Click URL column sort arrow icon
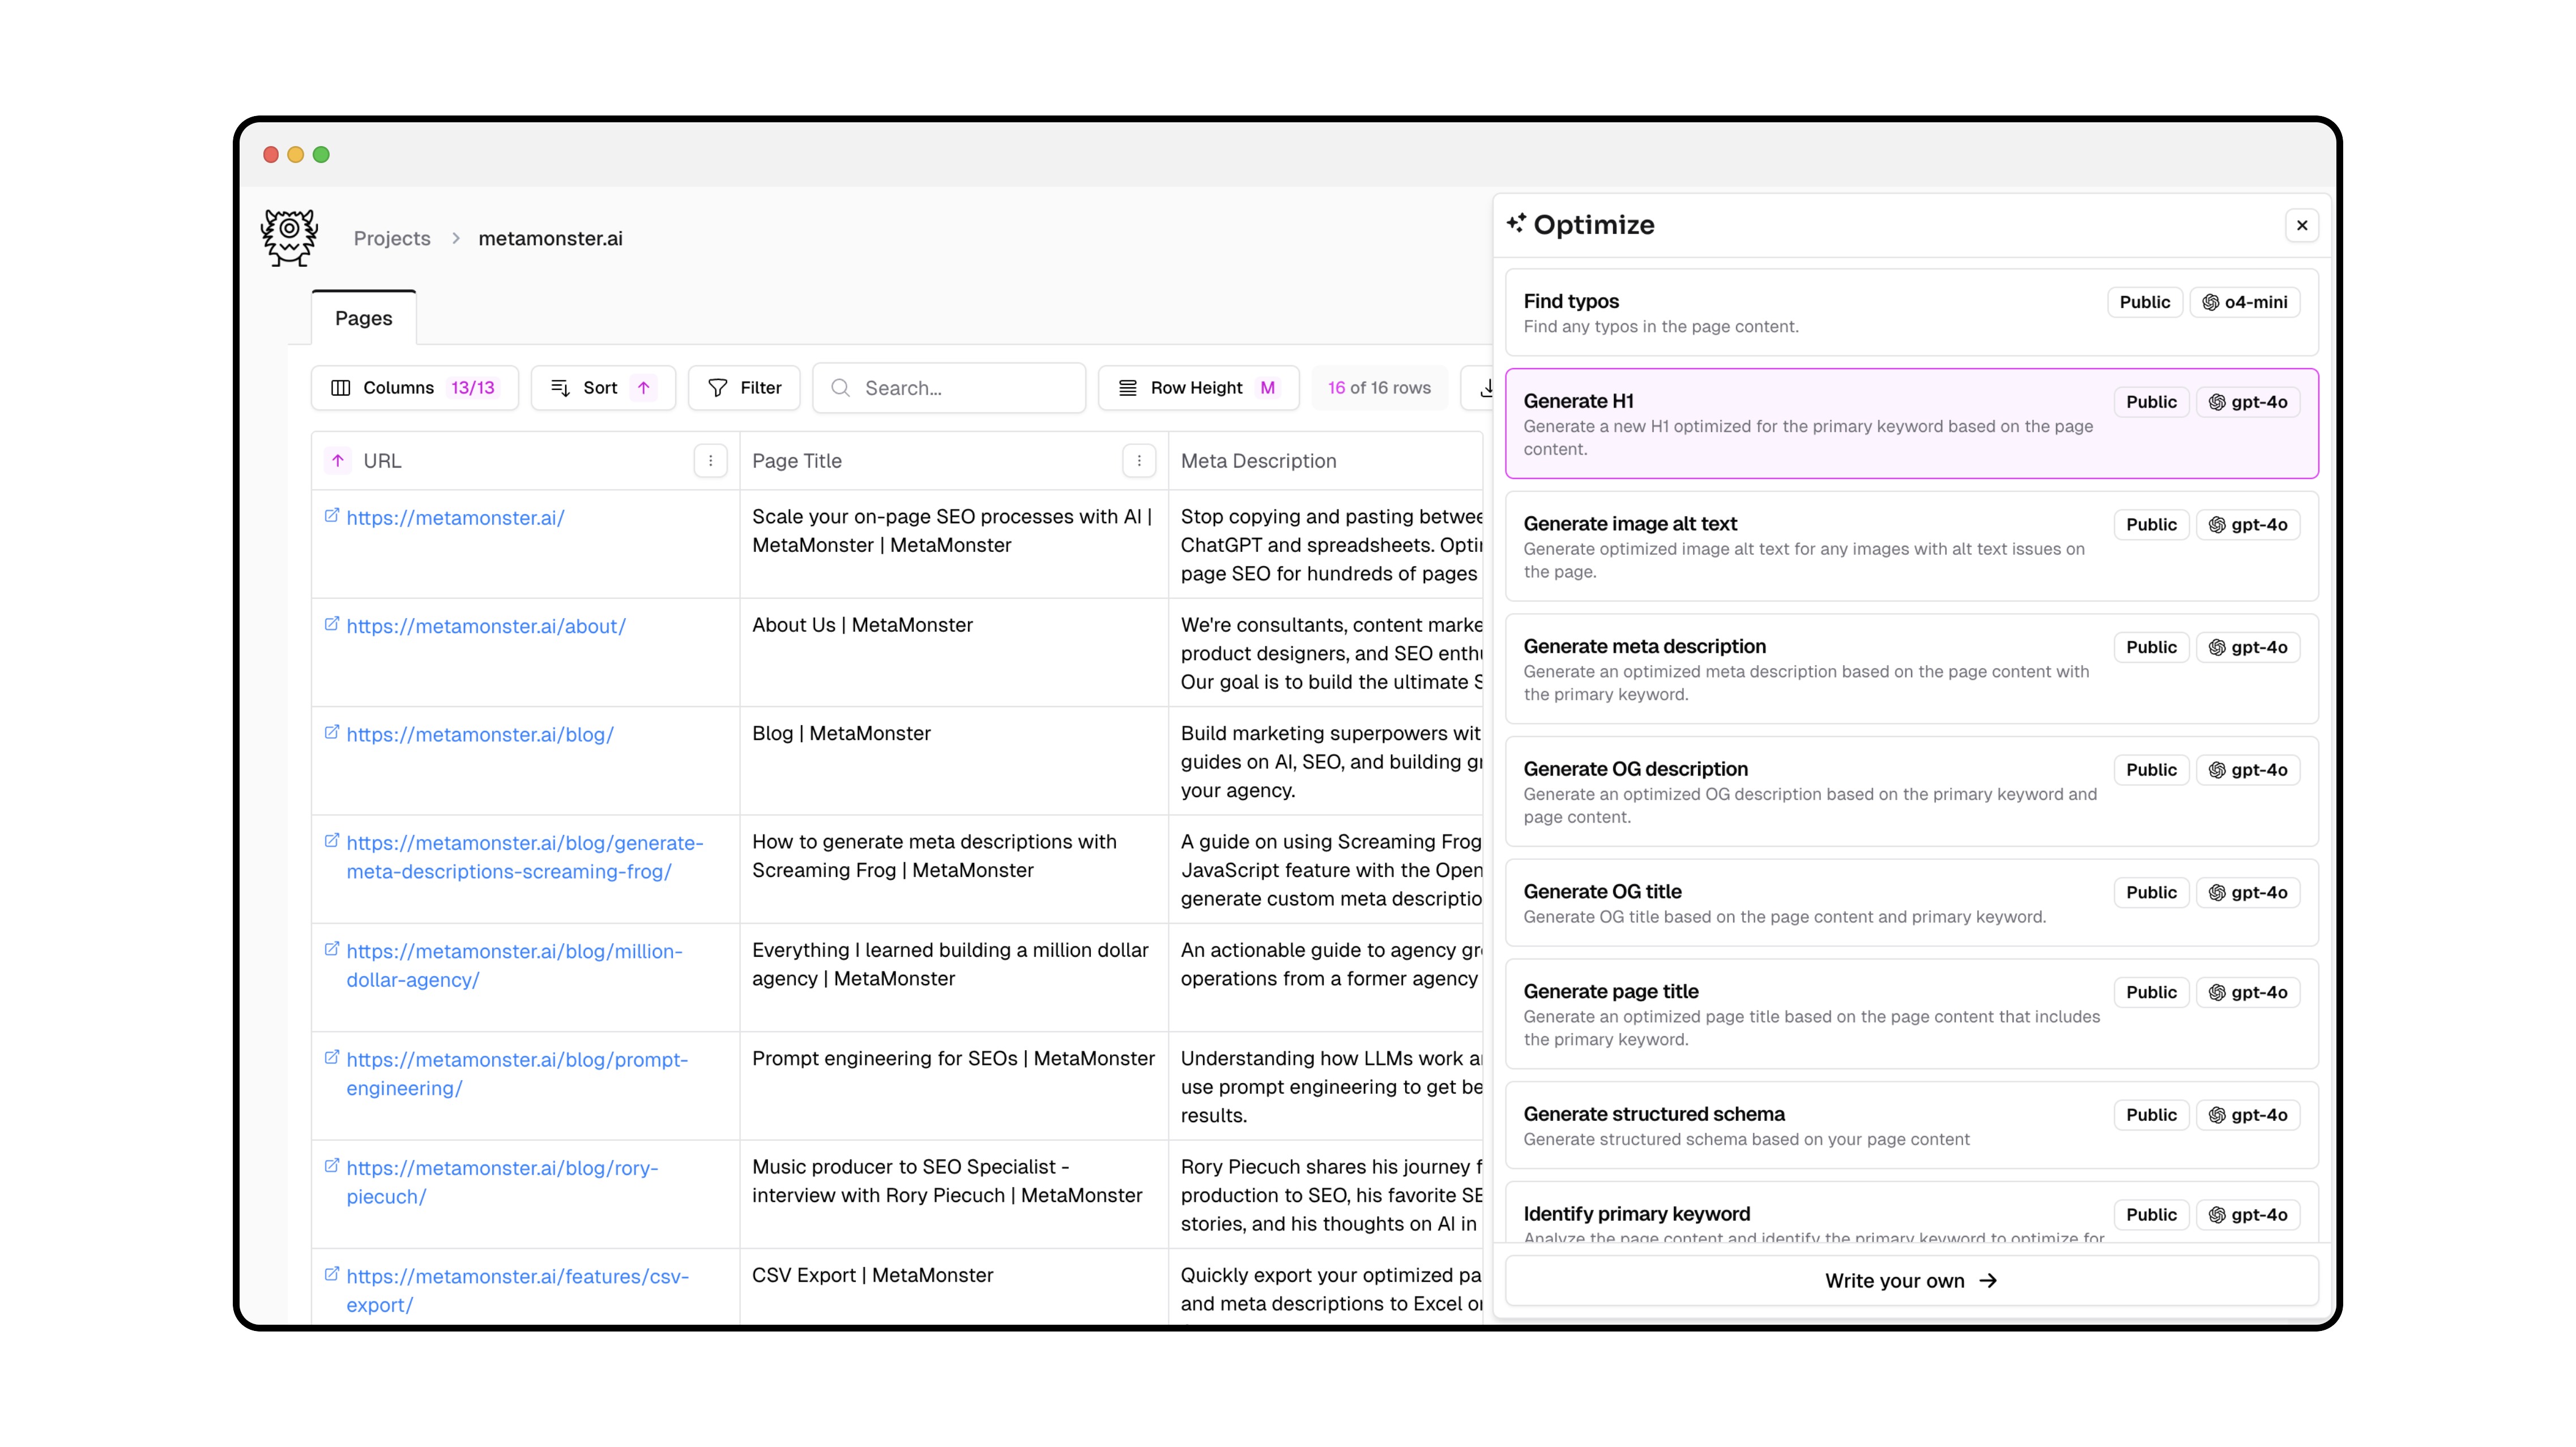 pyautogui.click(x=338, y=461)
